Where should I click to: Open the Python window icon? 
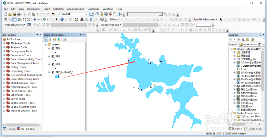pos(115,14)
